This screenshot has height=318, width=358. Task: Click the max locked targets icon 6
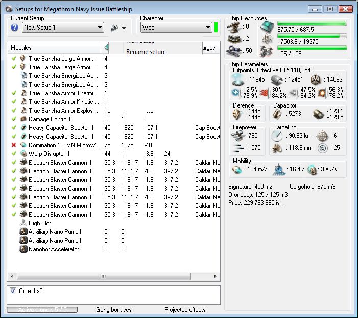323,136
